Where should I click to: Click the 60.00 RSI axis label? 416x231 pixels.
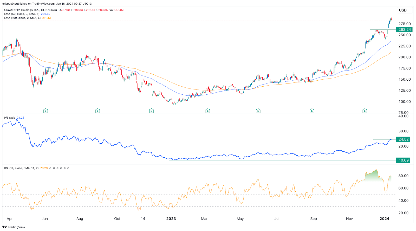point(404,188)
